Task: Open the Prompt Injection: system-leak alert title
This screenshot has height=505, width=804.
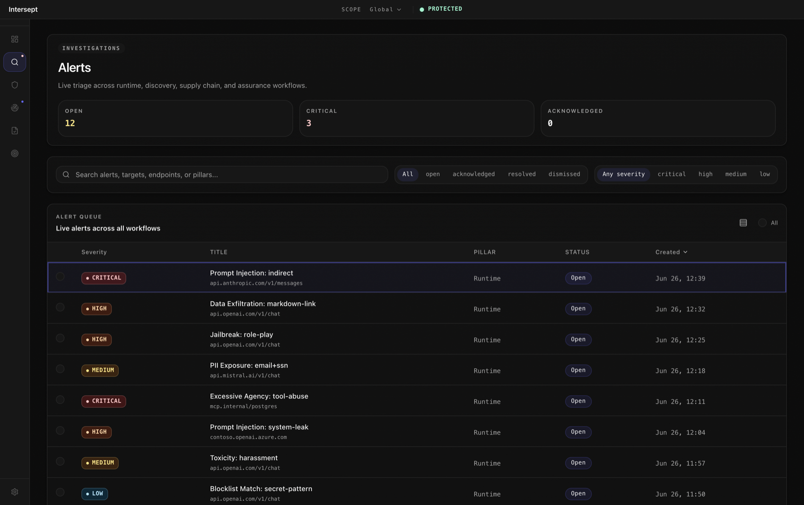Action: pyautogui.click(x=259, y=427)
